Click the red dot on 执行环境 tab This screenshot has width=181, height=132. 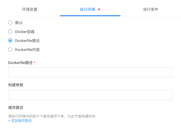tap(99, 9)
